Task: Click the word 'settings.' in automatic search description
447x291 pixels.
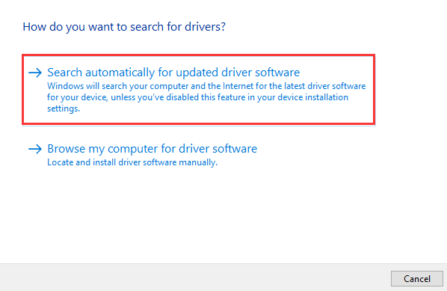Action: 64,108
